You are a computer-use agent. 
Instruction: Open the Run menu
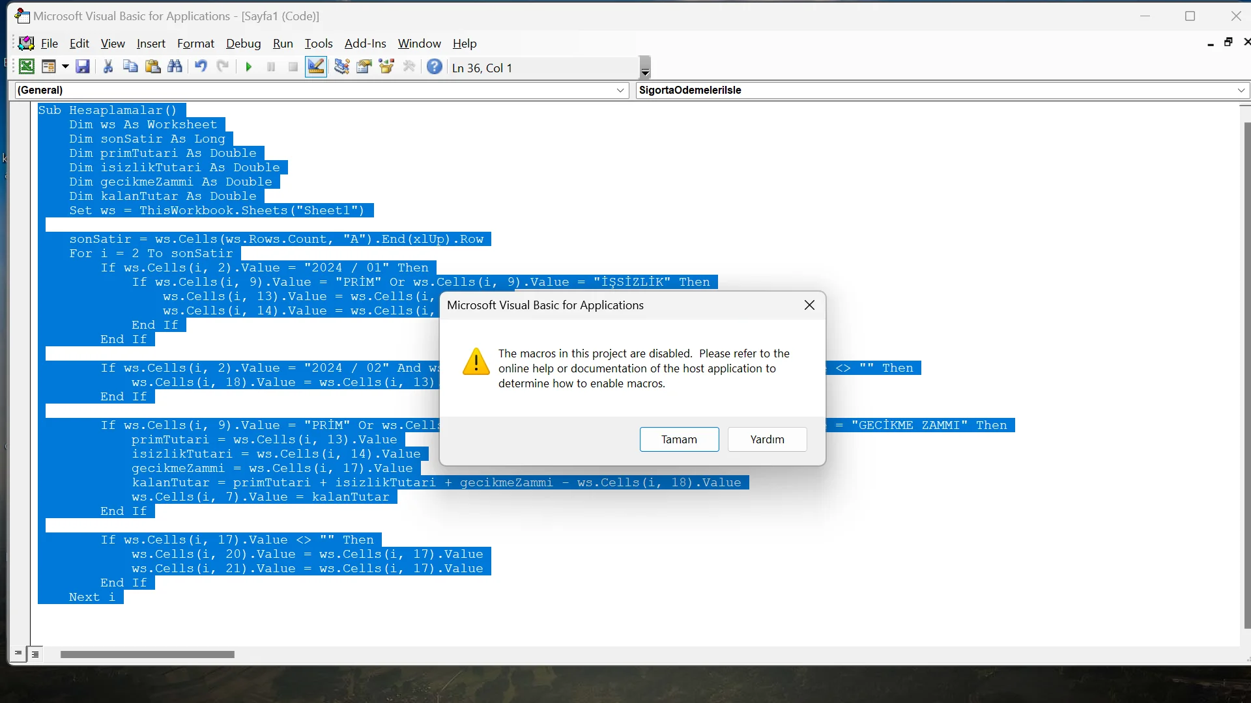coord(282,43)
